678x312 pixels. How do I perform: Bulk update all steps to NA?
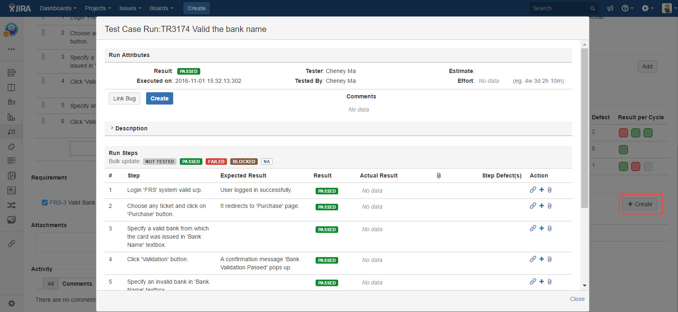click(267, 162)
